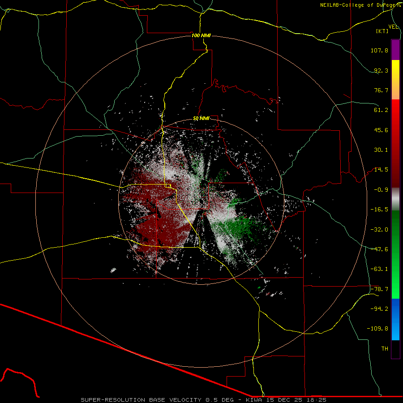Click the purple segment of velocity color bar
The width and height of the screenshot is (403, 403).
(395, 50)
